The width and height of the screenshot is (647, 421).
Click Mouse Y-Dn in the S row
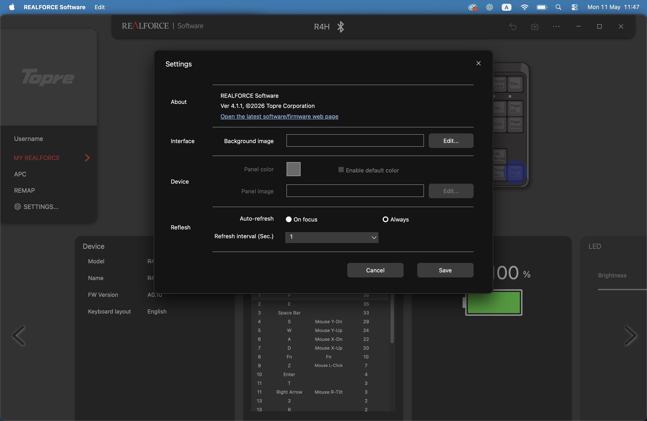[x=329, y=322]
